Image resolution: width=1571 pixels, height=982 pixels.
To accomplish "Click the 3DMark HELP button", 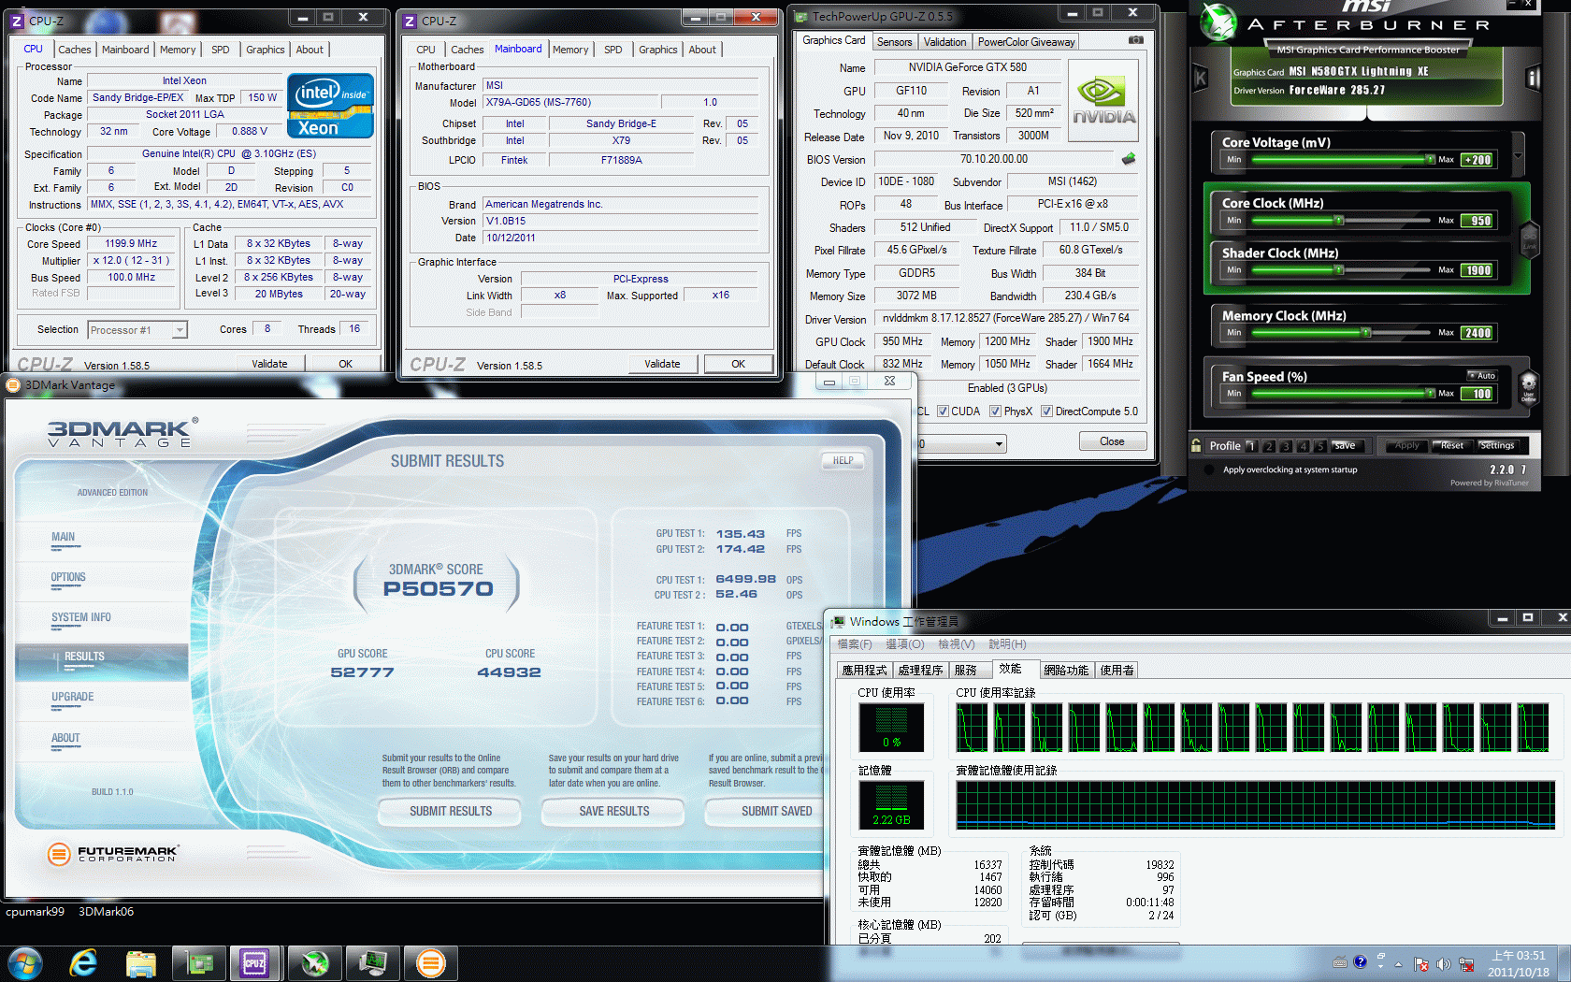I will pyautogui.click(x=843, y=460).
